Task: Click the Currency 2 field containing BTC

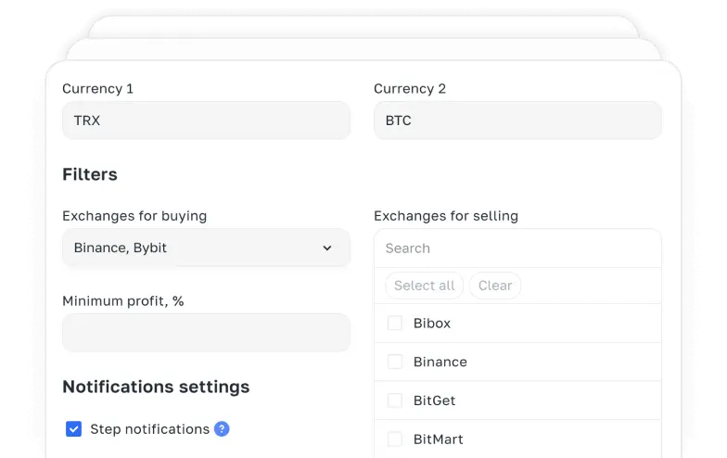Action: click(x=517, y=121)
